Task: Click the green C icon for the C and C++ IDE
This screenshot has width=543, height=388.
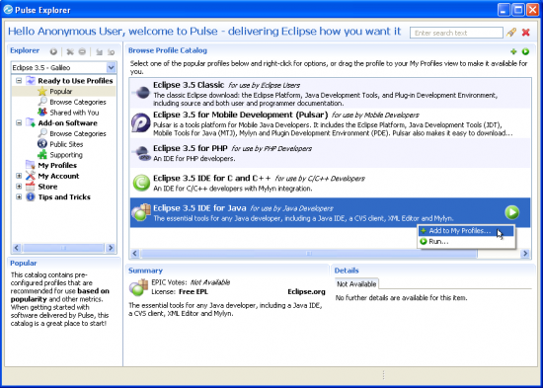Action: tap(141, 183)
